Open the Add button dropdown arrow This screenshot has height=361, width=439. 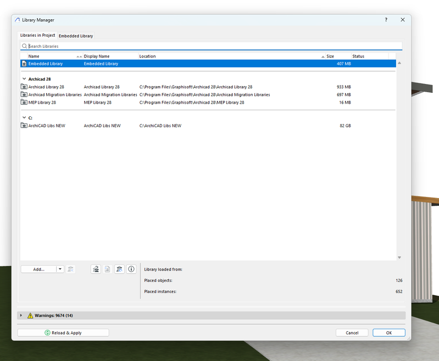[60, 269]
